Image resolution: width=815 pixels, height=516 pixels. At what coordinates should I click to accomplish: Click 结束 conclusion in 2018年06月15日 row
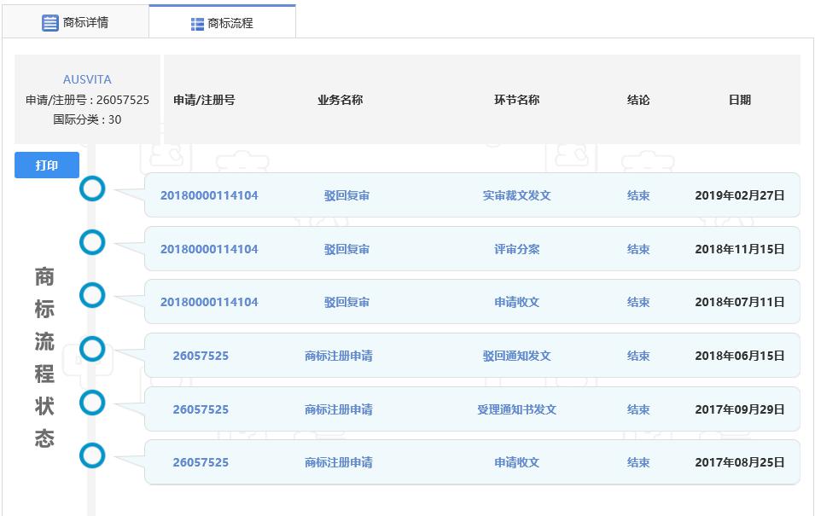pyautogui.click(x=638, y=356)
